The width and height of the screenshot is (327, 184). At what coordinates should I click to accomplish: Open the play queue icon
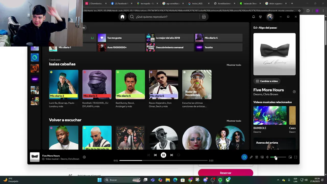256,157
